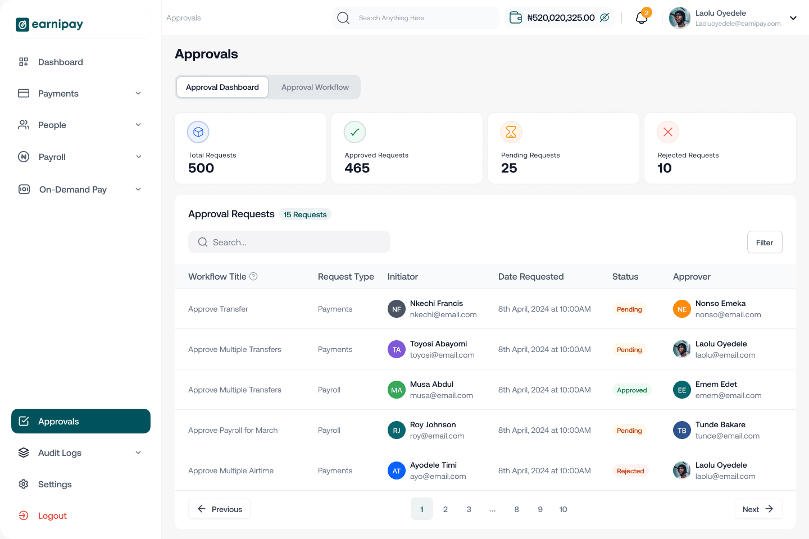Focus the approval requests Search field

tap(289, 242)
